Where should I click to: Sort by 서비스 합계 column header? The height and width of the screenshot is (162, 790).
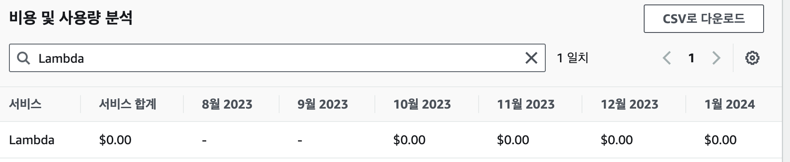click(x=128, y=104)
